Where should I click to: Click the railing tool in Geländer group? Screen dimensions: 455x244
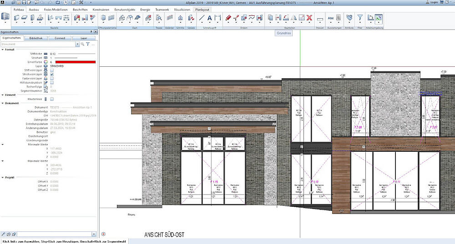[170, 18]
